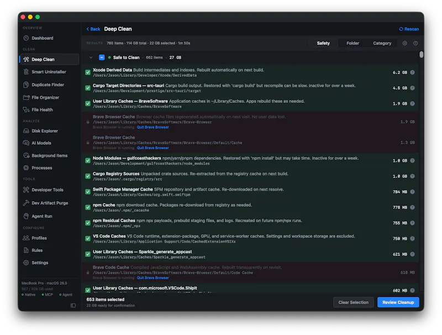Show info for npm Cache row
The width and height of the screenshot is (442, 335).
(x=412, y=207)
